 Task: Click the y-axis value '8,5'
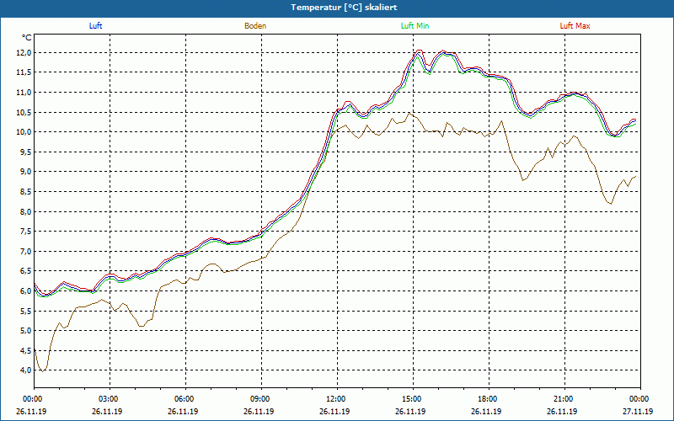[x=25, y=192]
